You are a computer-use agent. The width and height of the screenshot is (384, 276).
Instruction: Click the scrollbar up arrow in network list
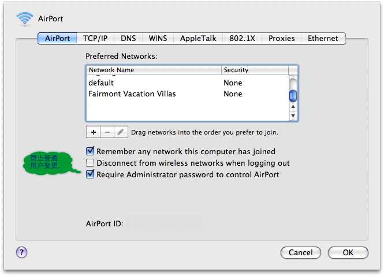[293, 106]
